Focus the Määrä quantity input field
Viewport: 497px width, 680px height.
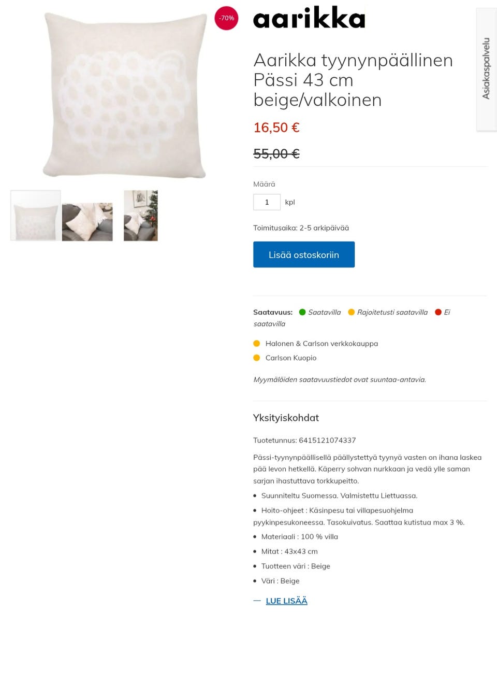click(x=267, y=202)
